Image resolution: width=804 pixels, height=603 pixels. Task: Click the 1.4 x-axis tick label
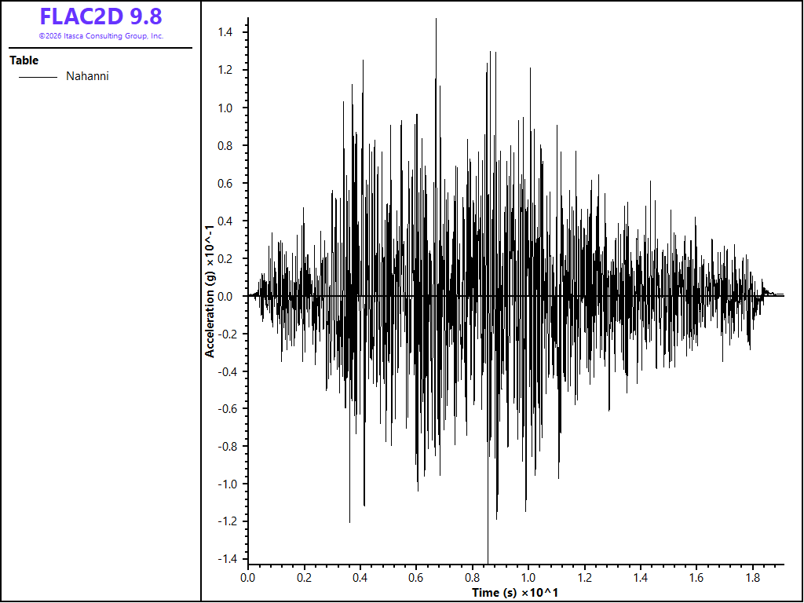[x=640, y=578]
